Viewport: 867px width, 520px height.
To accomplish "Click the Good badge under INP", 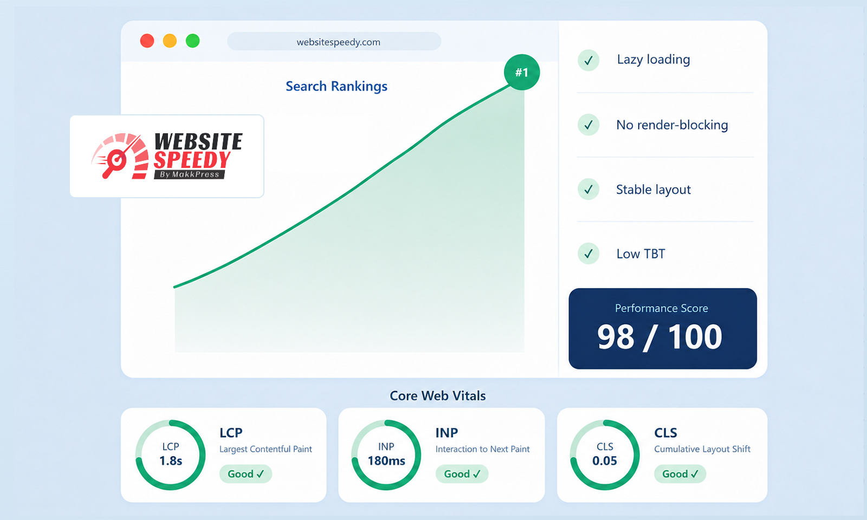I will pos(462,474).
